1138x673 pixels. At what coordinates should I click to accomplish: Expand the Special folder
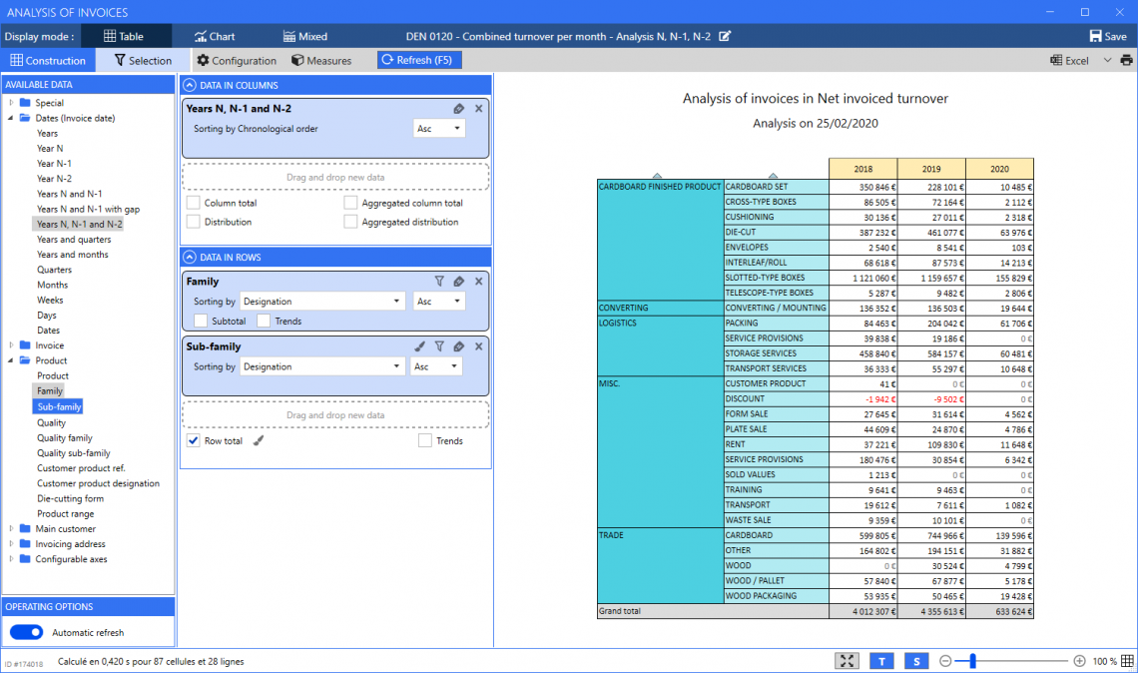pos(12,103)
